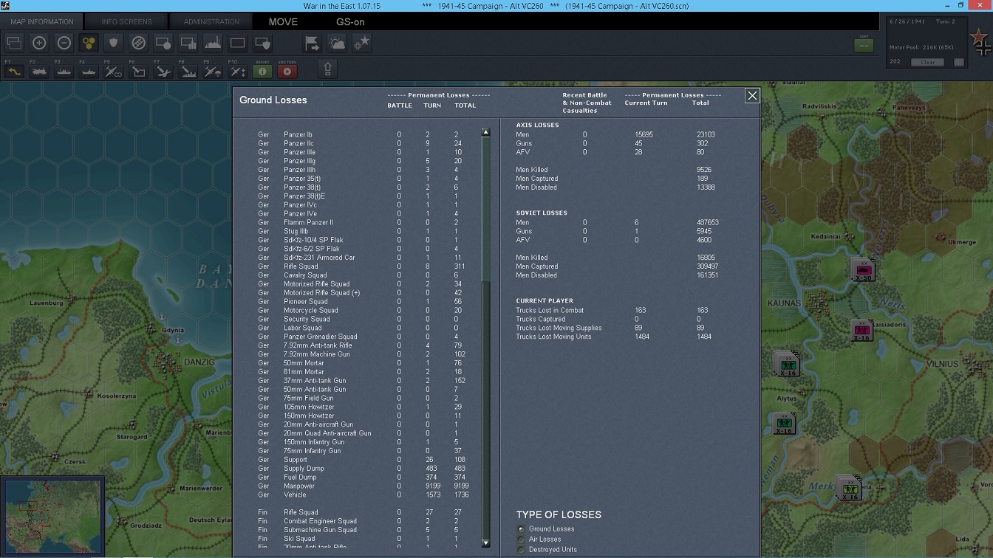The image size is (993, 558).
Task: Toggle the hex grid display icon
Action: (89, 44)
